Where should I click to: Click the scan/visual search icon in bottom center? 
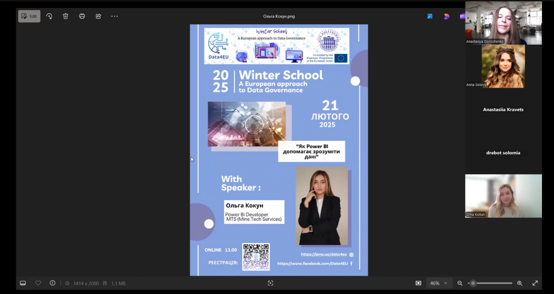pyautogui.click(x=271, y=283)
